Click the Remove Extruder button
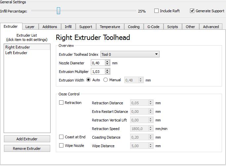The image size is (226, 166). [x=27, y=149]
